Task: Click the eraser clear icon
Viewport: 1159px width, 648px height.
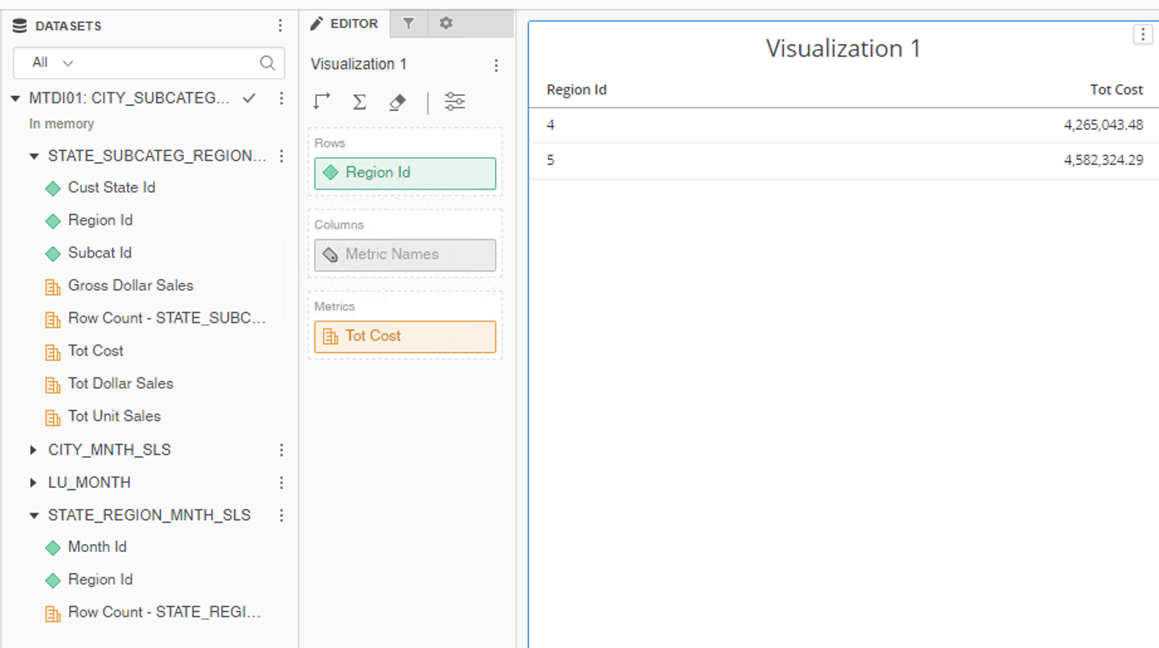Action: point(398,102)
